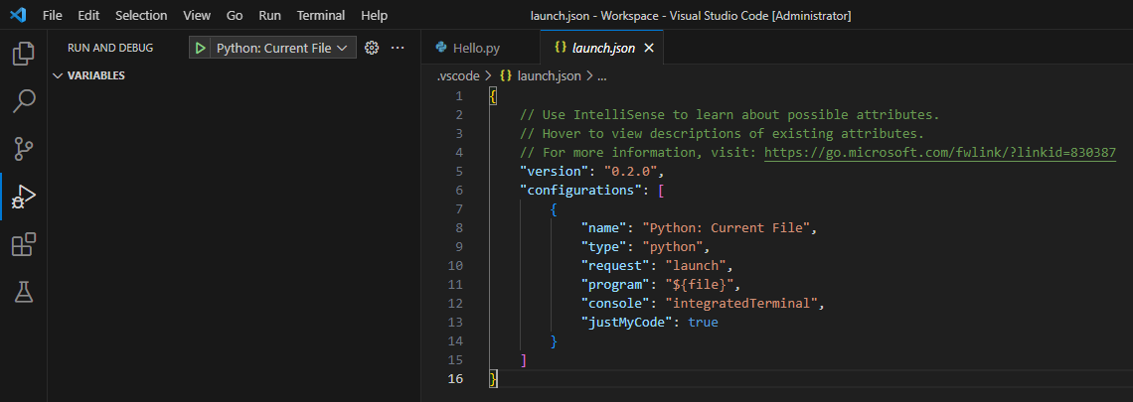Open the File menu
Screen dimensions: 1133x402
pos(53,15)
